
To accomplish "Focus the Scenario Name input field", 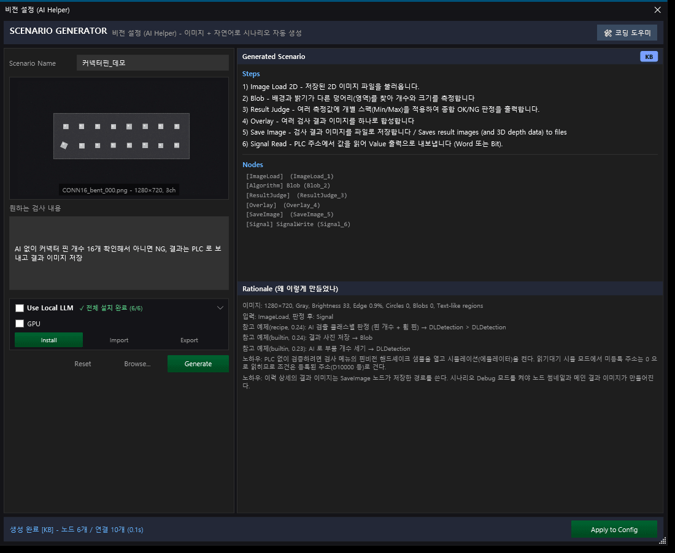I will click(152, 63).
